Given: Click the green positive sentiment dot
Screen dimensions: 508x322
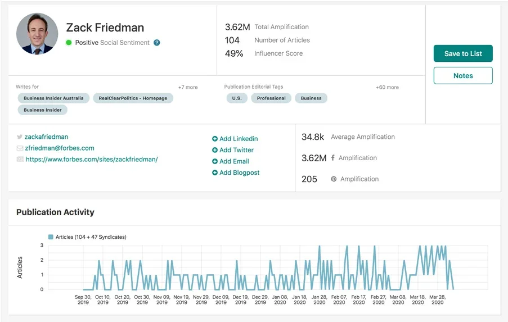Looking at the screenshot, I should (69, 43).
